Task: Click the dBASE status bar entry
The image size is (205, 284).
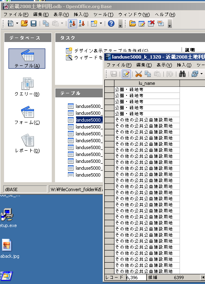Action: point(25,189)
